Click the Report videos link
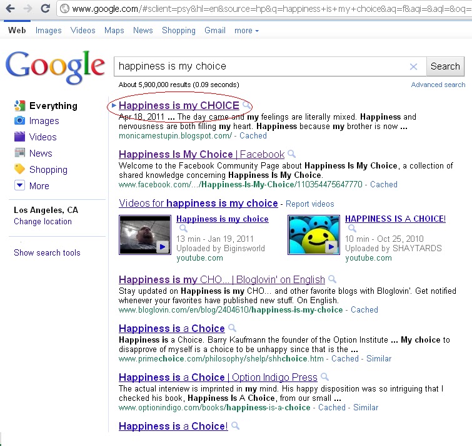This screenshot has height=446, width=472. pyautogui.click(x=309, y=204)
